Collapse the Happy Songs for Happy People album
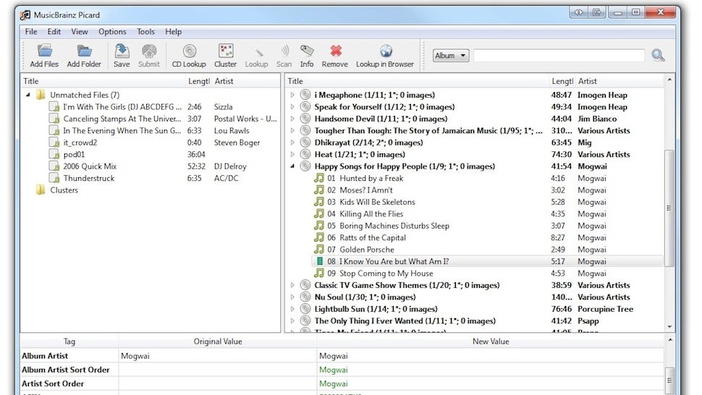Screen dimensions: 702x395 click(292, 166)
